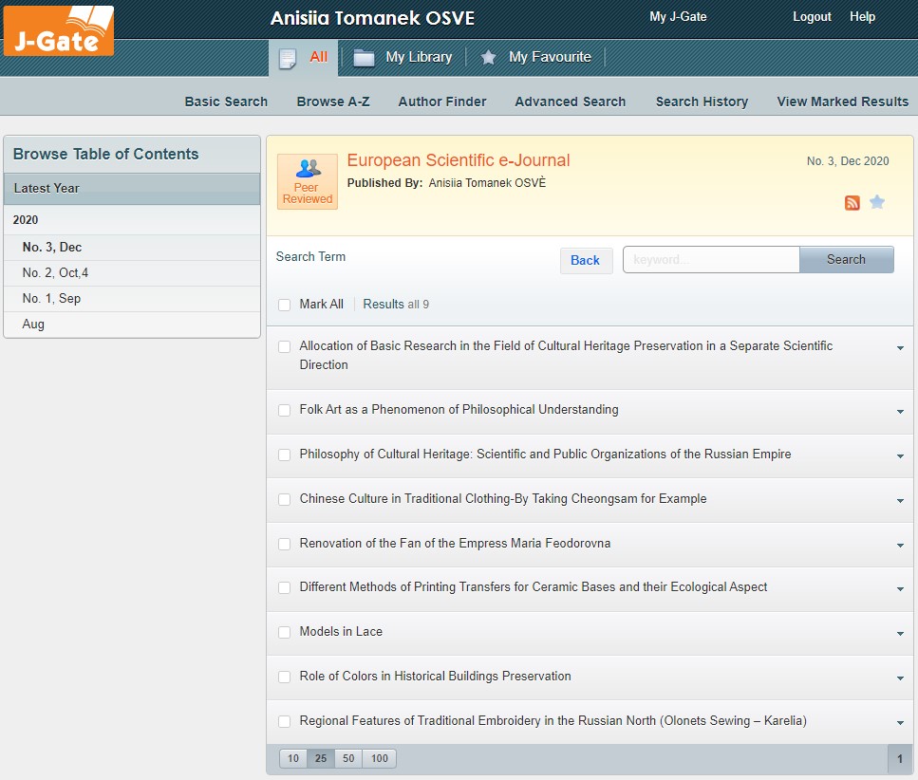Open the Advanced Search menu
This screenshot has width=918, height=780.
click(x=570, y=102)
